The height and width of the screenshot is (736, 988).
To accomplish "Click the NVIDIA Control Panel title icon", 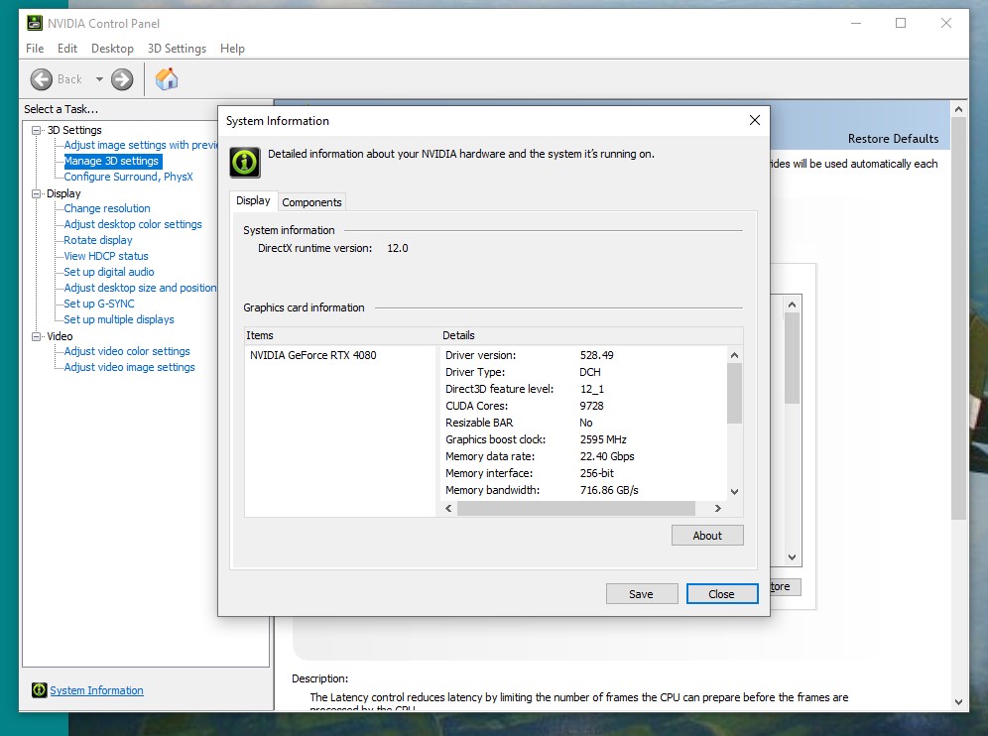I will 35,24.
